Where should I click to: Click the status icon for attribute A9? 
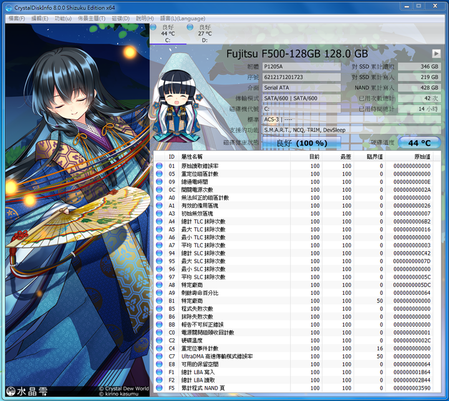coord(159,293)
